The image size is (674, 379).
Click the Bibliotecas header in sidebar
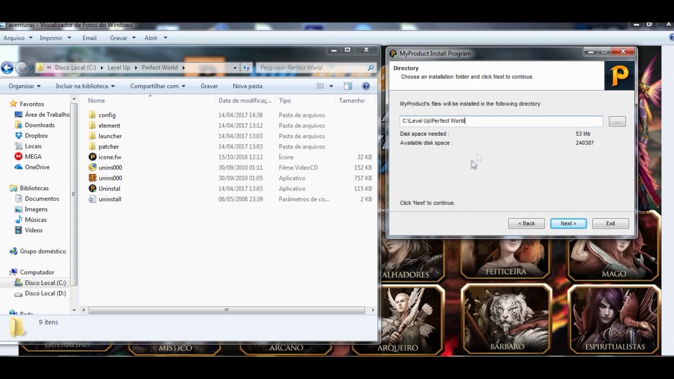point(29,188)
